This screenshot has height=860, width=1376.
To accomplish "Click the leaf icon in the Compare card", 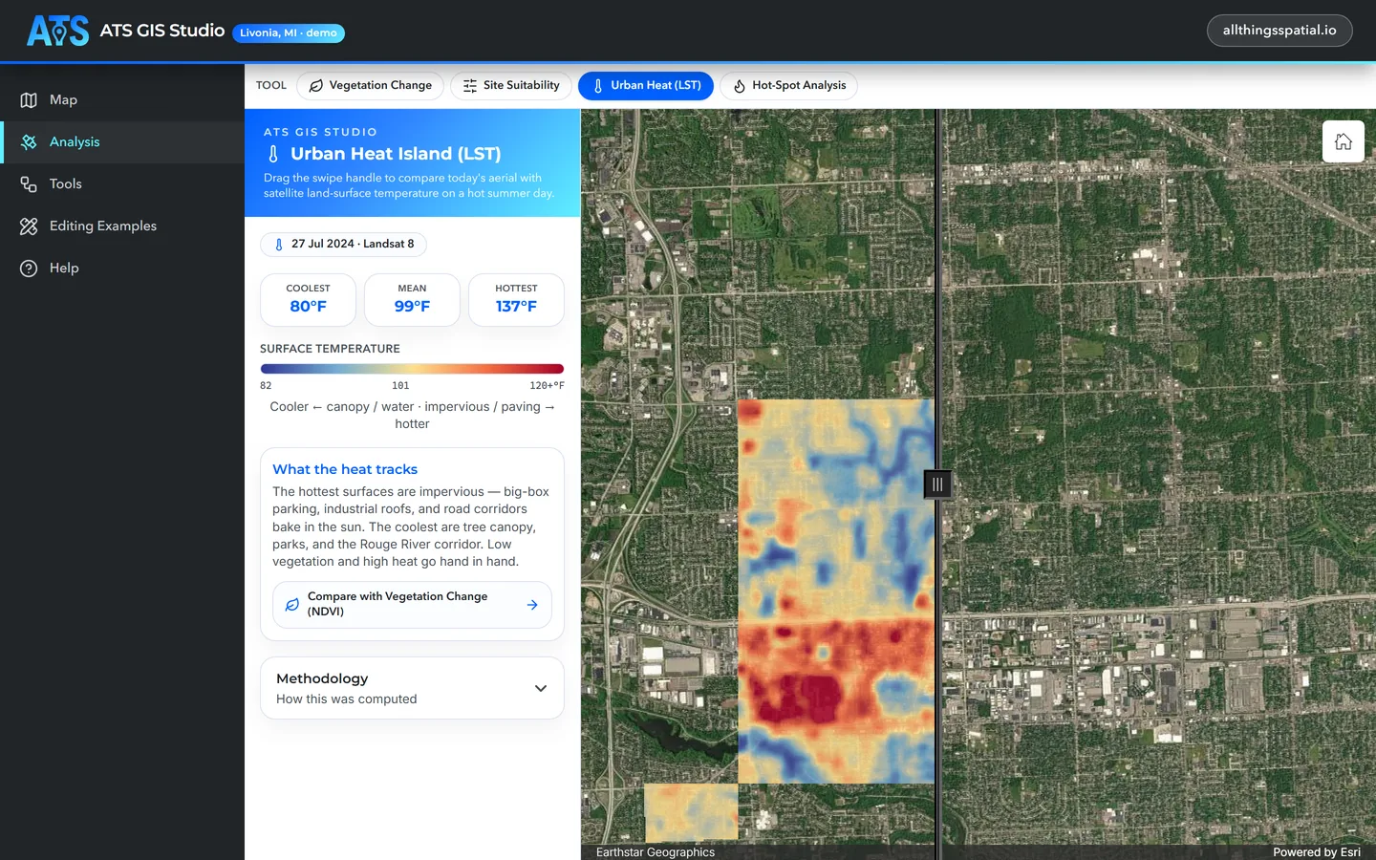I will click(292, 605).
